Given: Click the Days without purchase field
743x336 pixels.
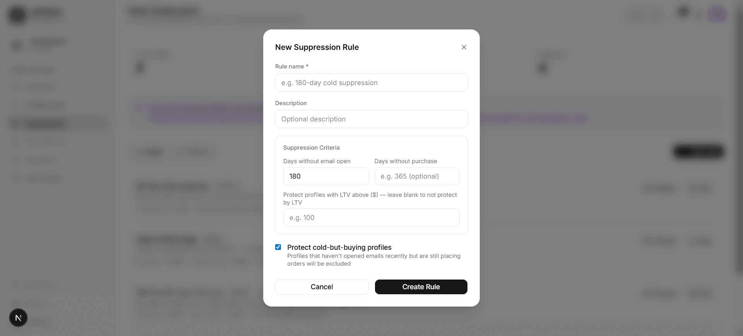Looking at the screenshot, I should point(417,176).
